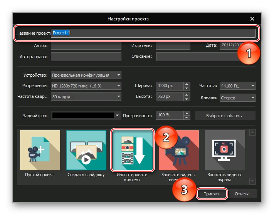The image size is (274, 215).
Task: Increase the Высота value with up arrow
Action: 187,95
